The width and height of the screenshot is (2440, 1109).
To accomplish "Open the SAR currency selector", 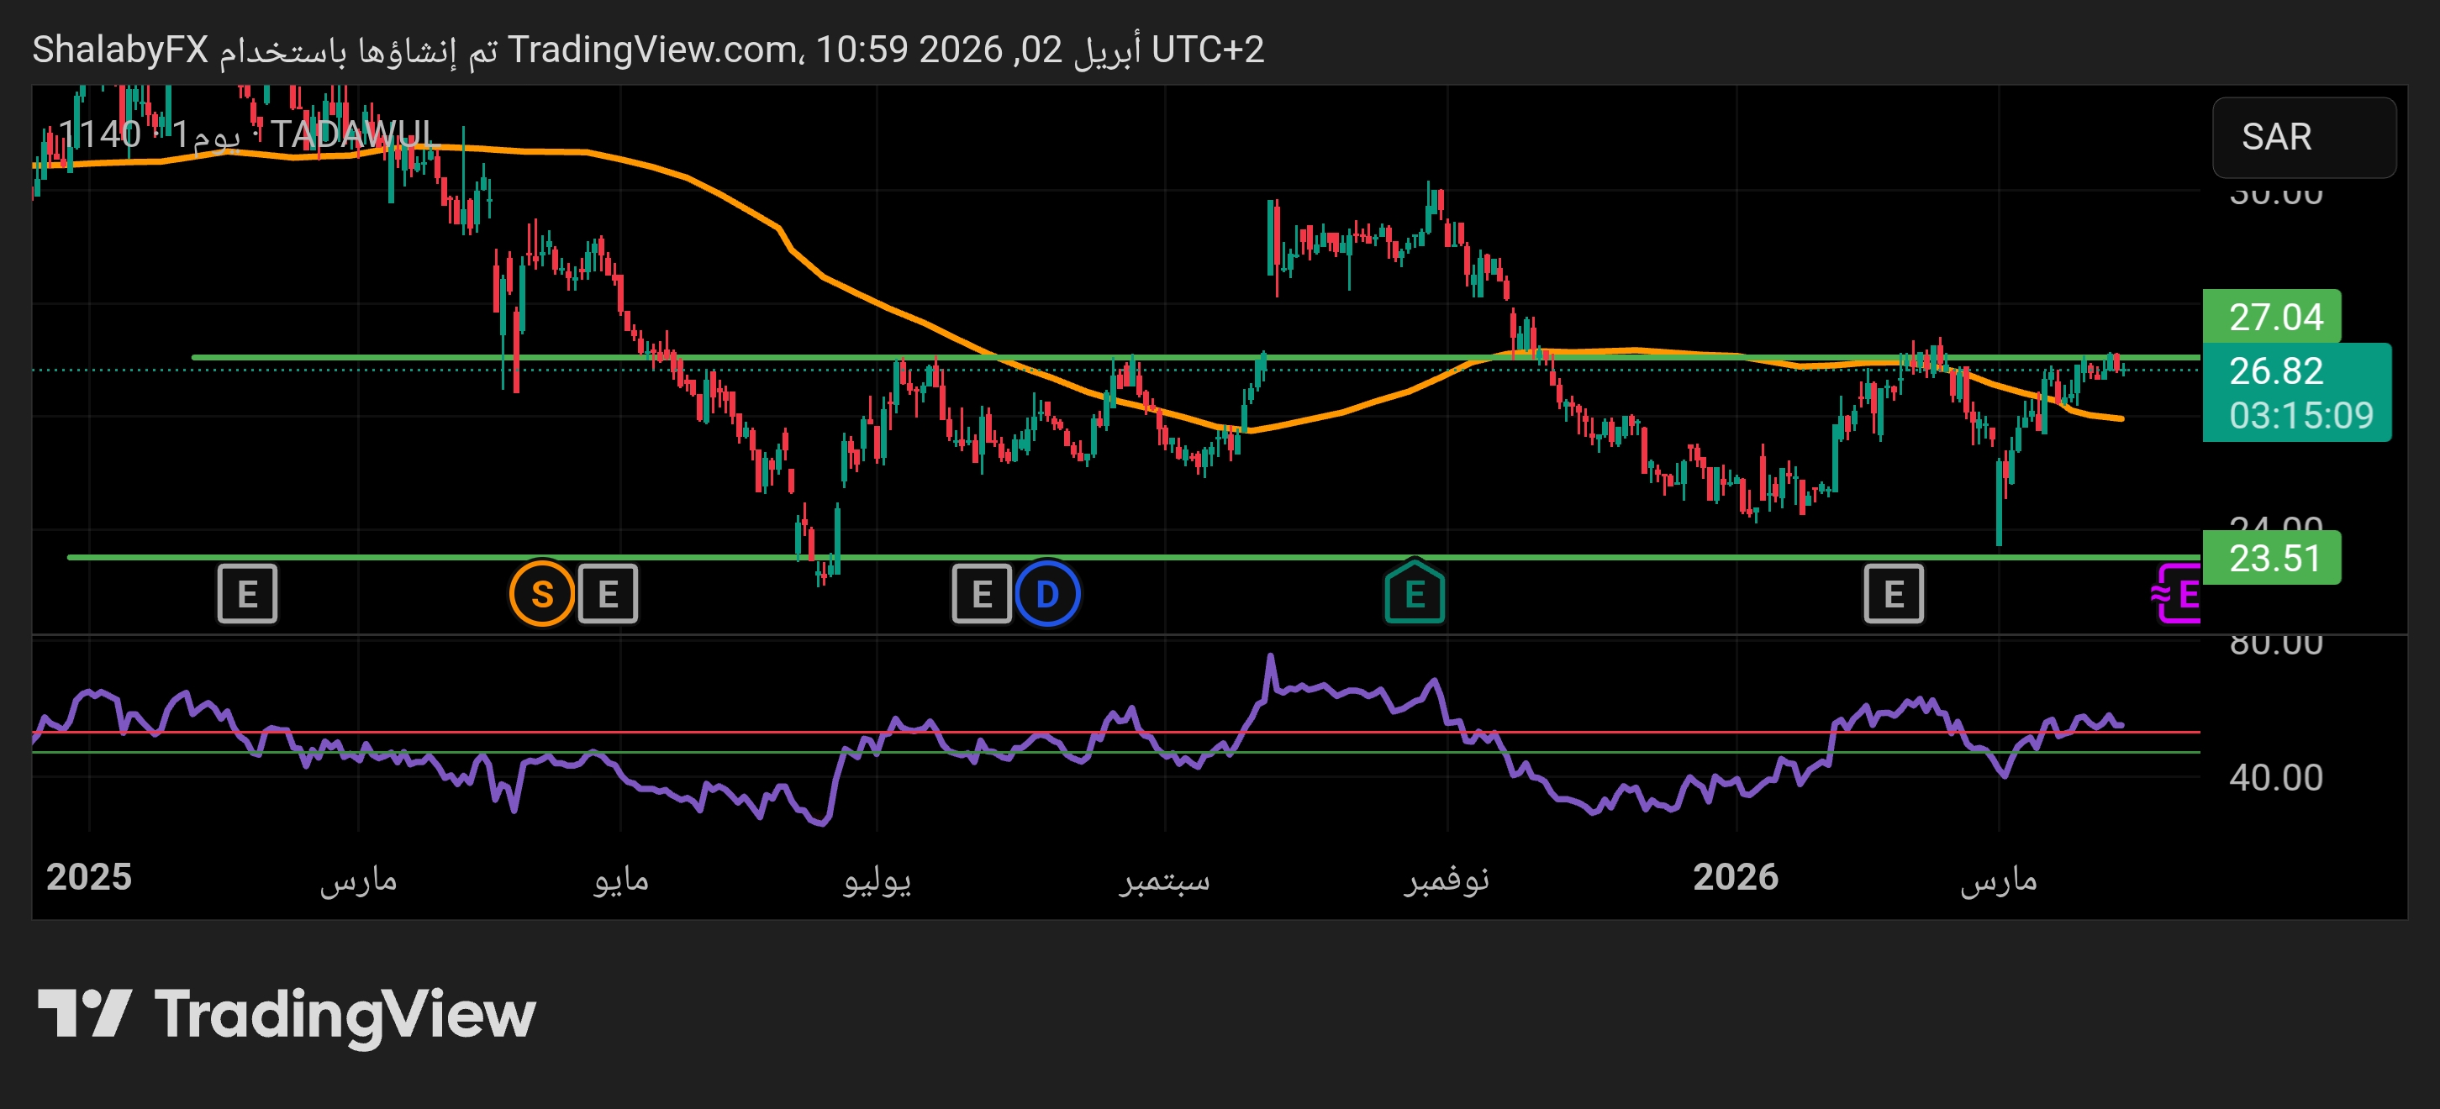I will pyautogui.click(x=2303, y=137).
